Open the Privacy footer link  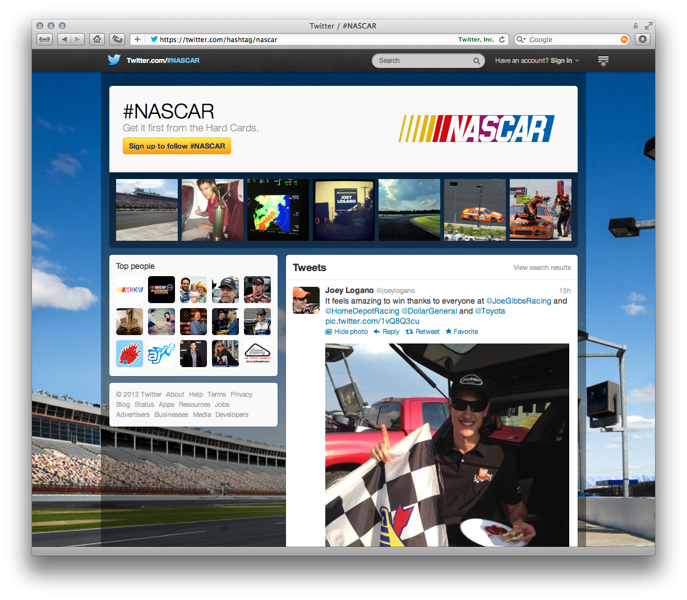(241, 395)
